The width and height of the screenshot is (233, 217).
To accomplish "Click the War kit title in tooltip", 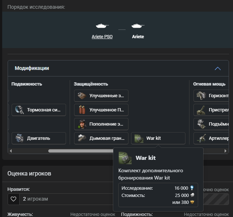I will tap(146, 158).
